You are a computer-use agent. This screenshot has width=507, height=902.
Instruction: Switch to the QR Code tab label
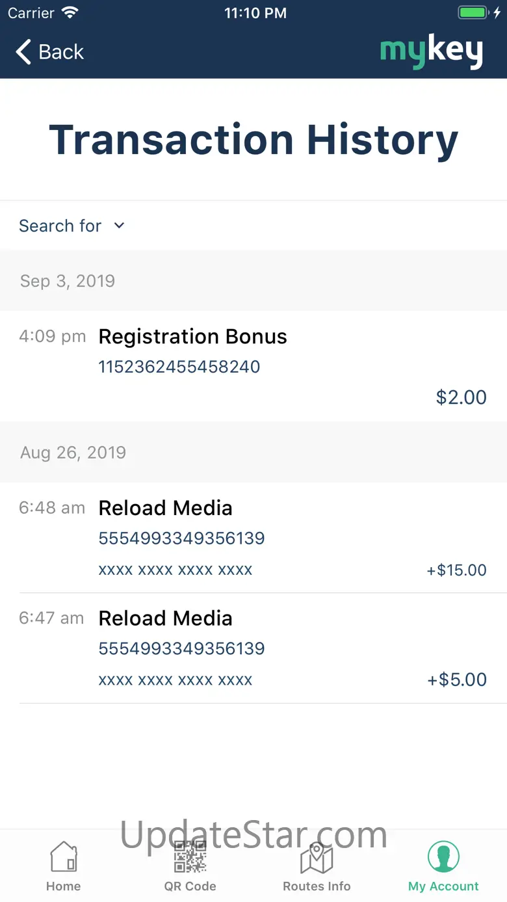(x=190, y=886)
